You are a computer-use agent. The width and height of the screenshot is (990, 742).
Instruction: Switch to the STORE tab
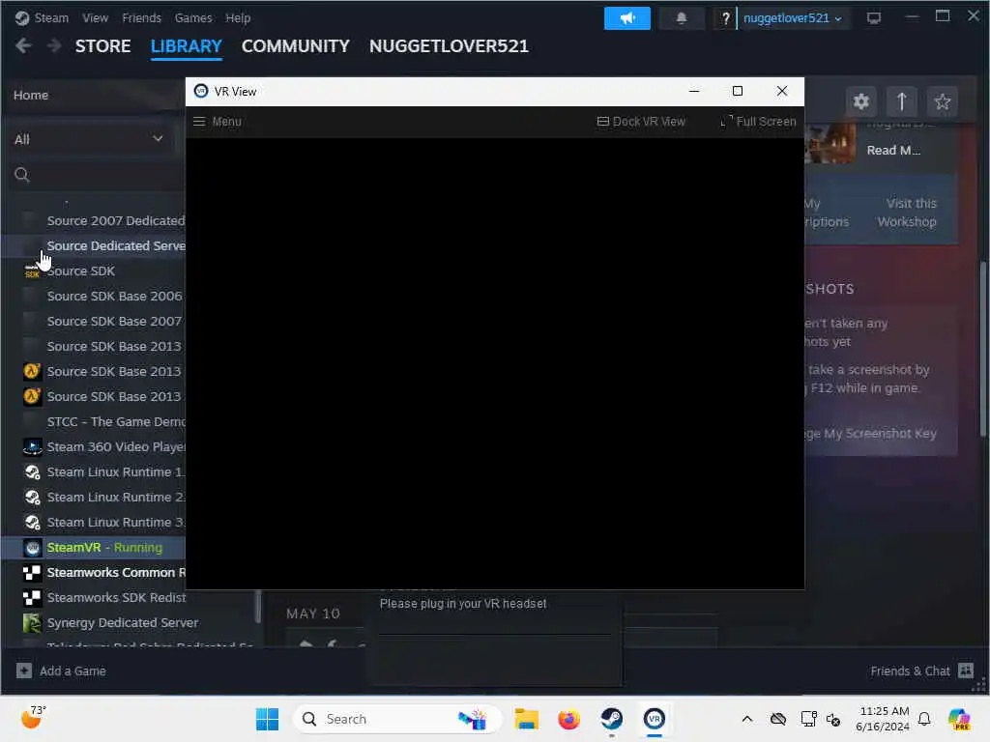[x=102, y=46]
